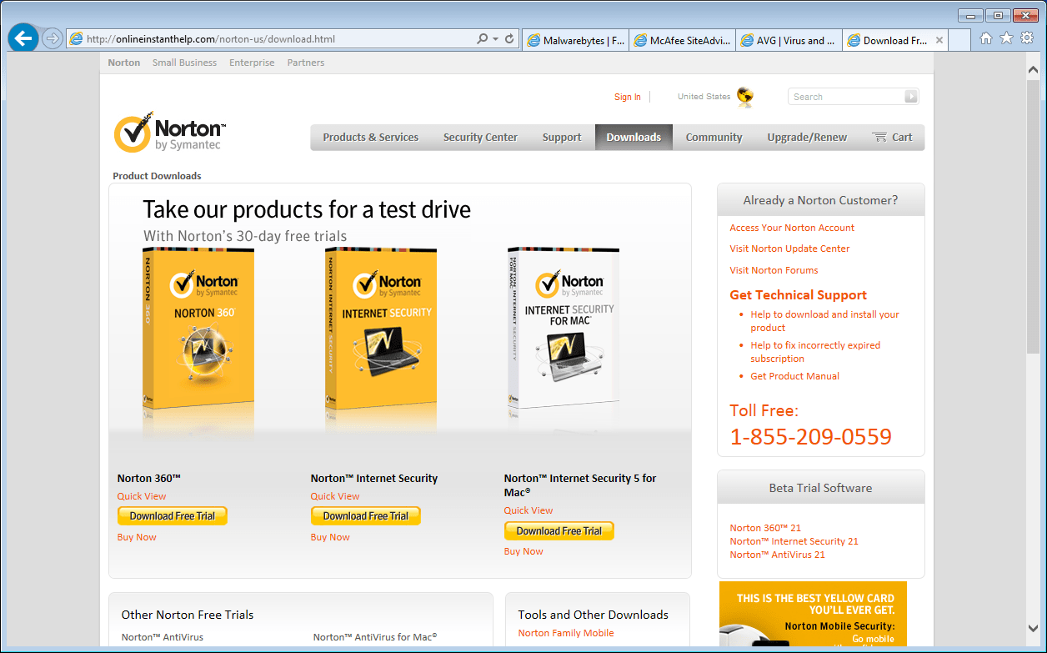Open Visit Norton Update Center link
Screen dimensions: 1047x653
click(x=790, y=249)
